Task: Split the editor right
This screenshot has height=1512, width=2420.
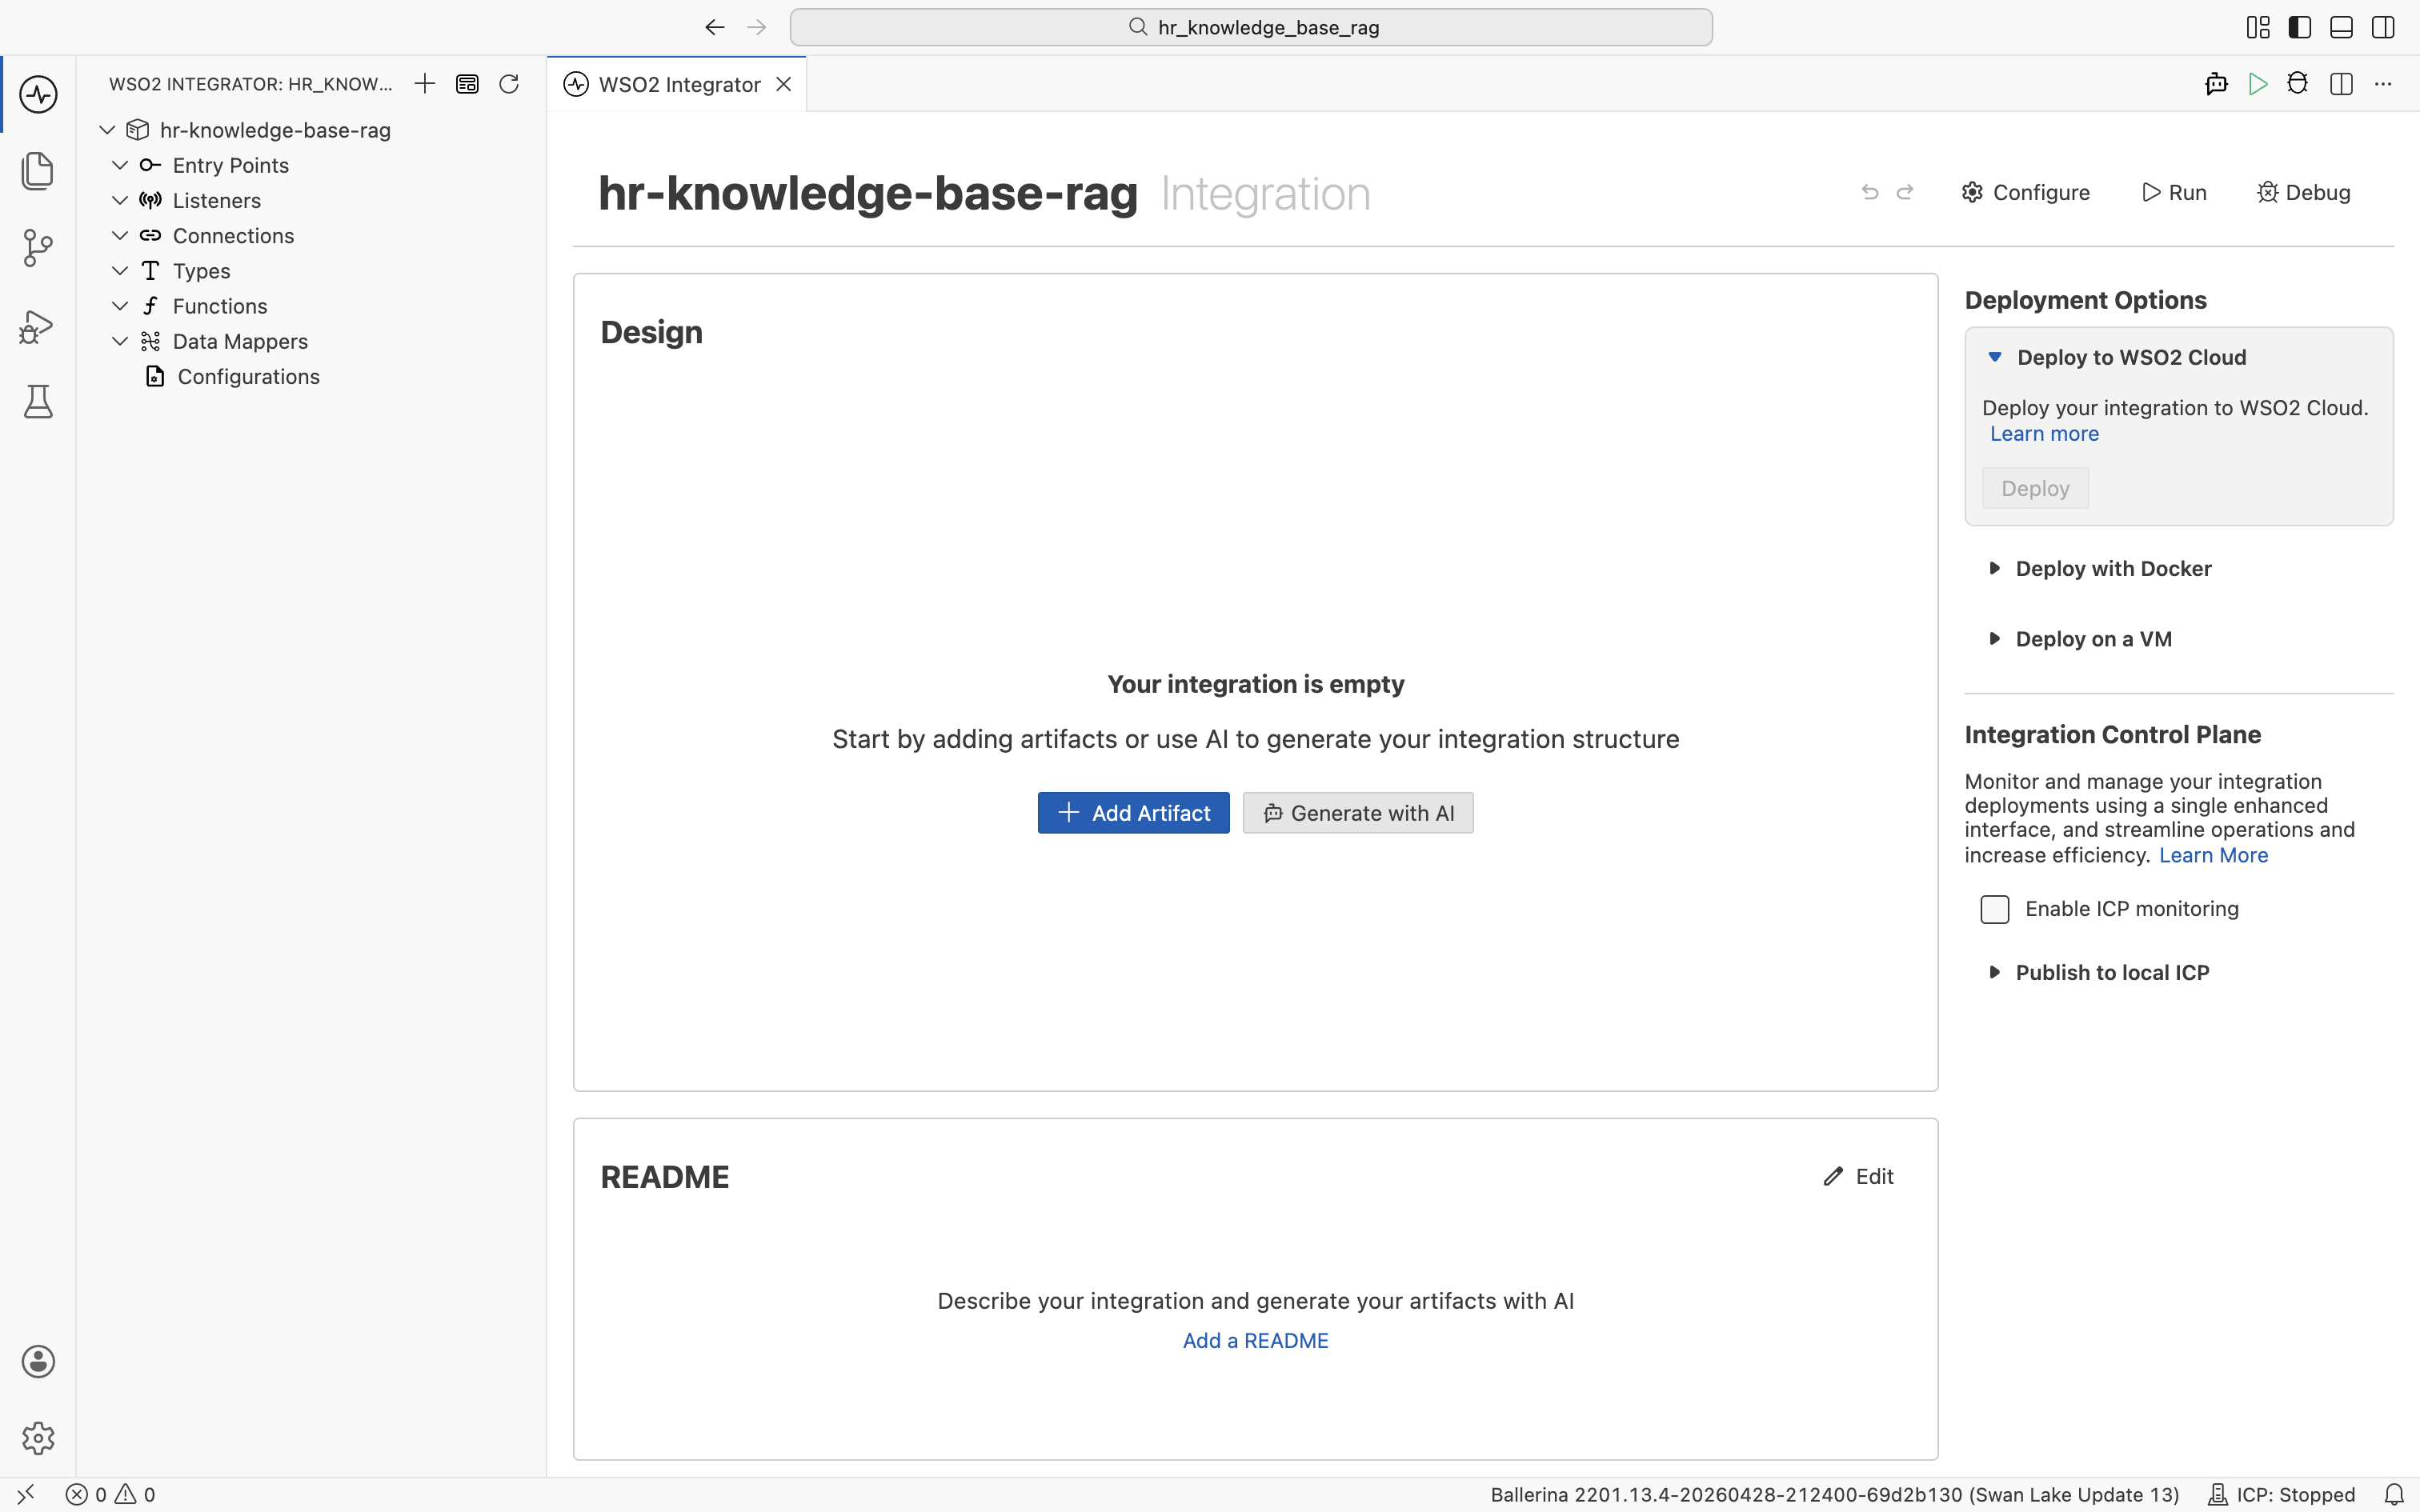Action: pyautogui.click(x=2341, y=84)
